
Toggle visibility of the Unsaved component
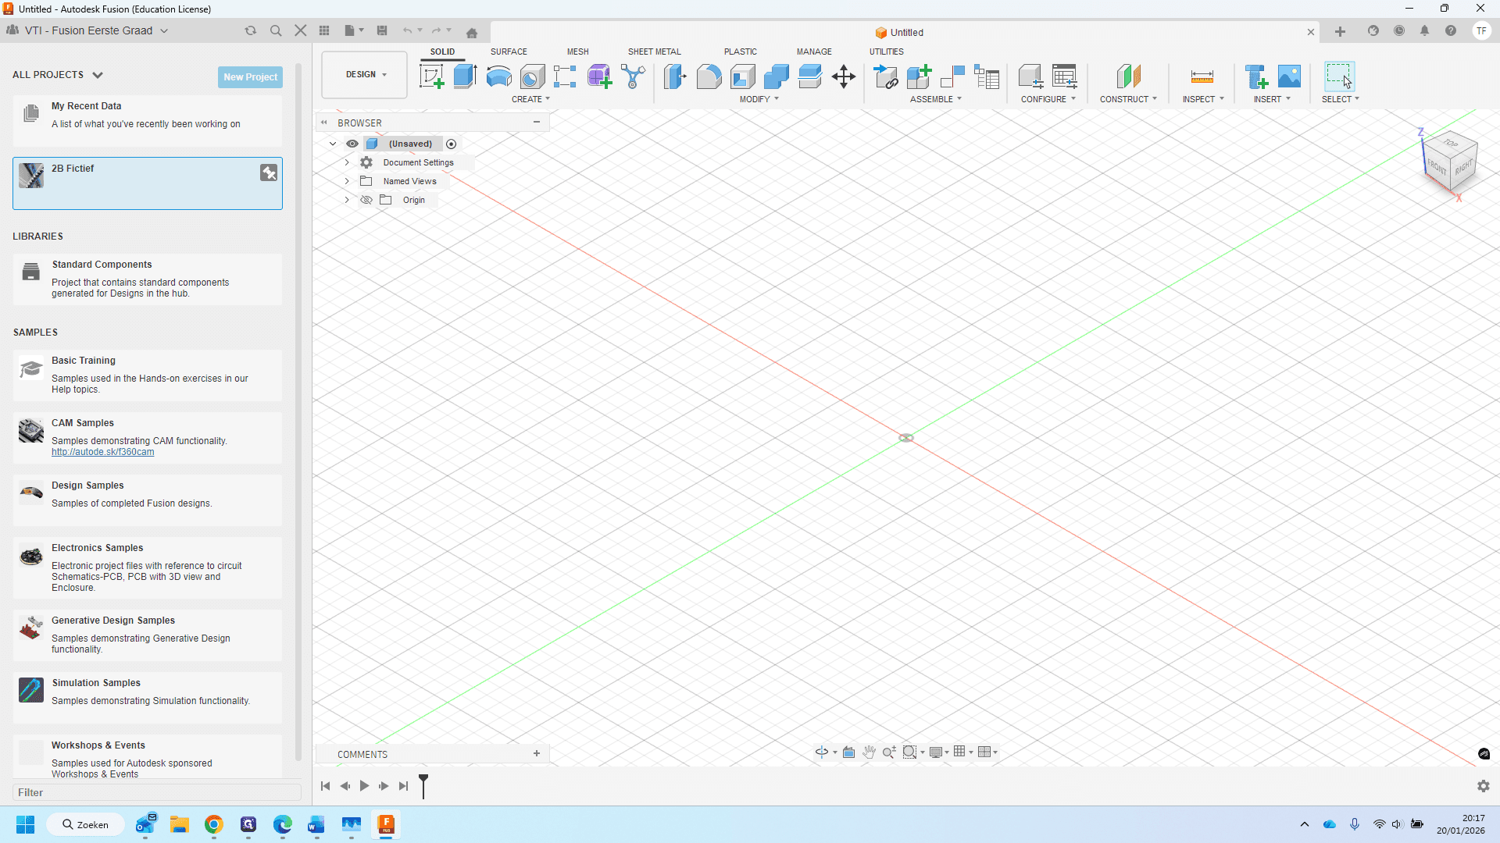352,144
